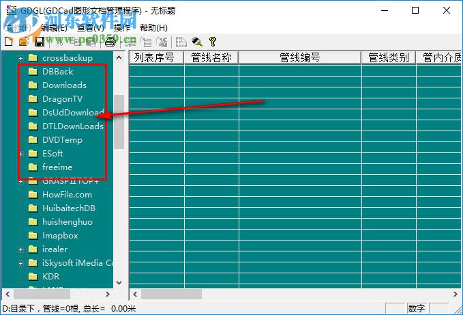Click the first empty cell under 管线名称
This screenshot has width=463, height=315.
[x=211, y=70]
